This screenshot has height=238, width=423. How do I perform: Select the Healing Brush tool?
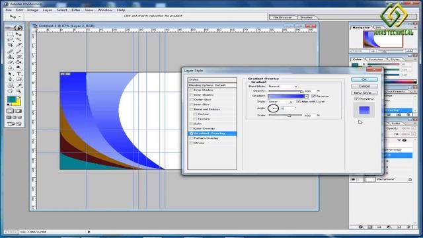tap(11, 51)
